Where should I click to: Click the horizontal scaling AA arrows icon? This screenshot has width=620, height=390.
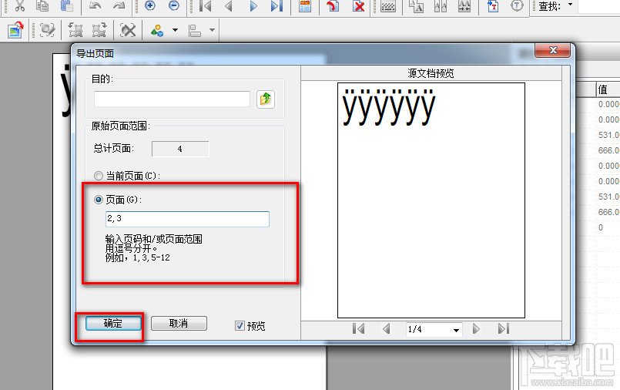pyautogui.click(x=464, y=6)
